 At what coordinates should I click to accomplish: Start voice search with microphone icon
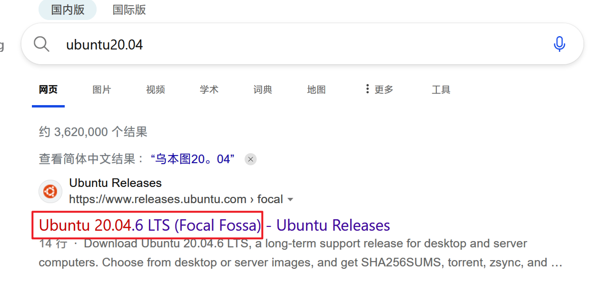click(559, 44)
